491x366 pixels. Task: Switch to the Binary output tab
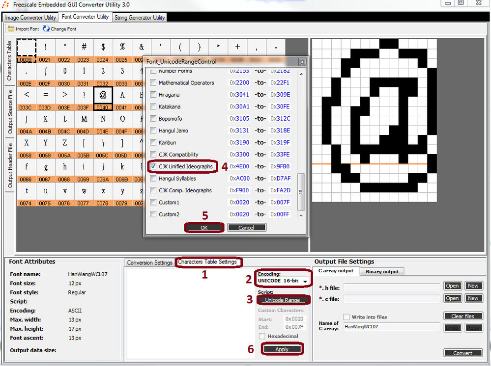pos(382,272)
